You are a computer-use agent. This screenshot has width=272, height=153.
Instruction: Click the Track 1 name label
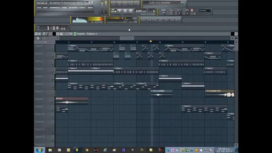pos(39,46)
